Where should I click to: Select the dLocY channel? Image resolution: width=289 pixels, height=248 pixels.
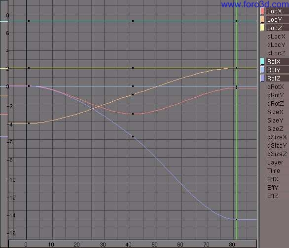coord(276,44)
